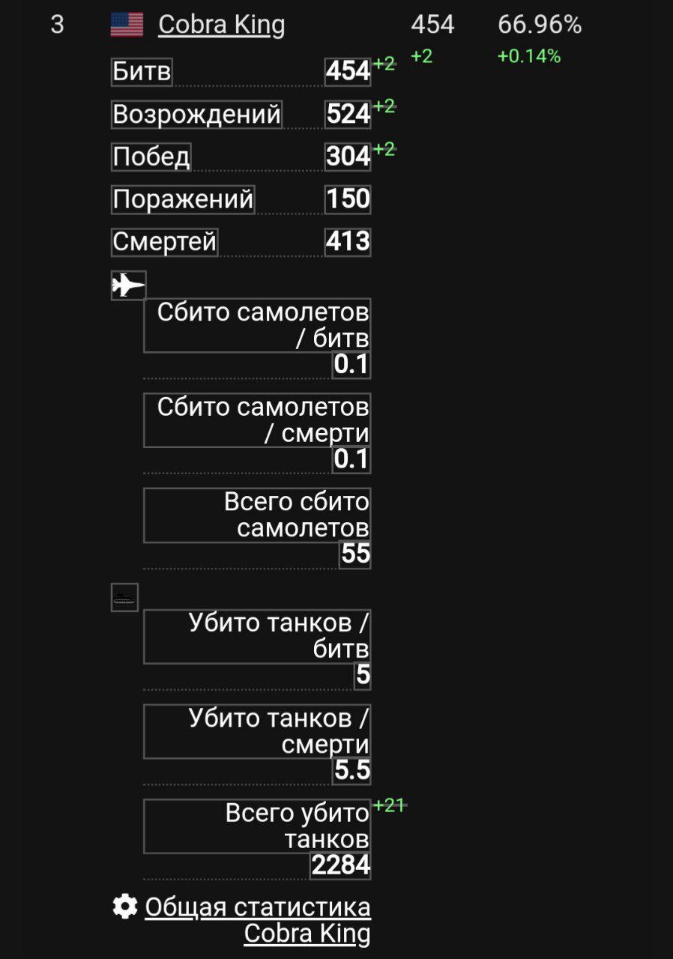Click the green +21 change indicator
The width and height of the screenshot is (673, 959).
(x=389, y=805)
